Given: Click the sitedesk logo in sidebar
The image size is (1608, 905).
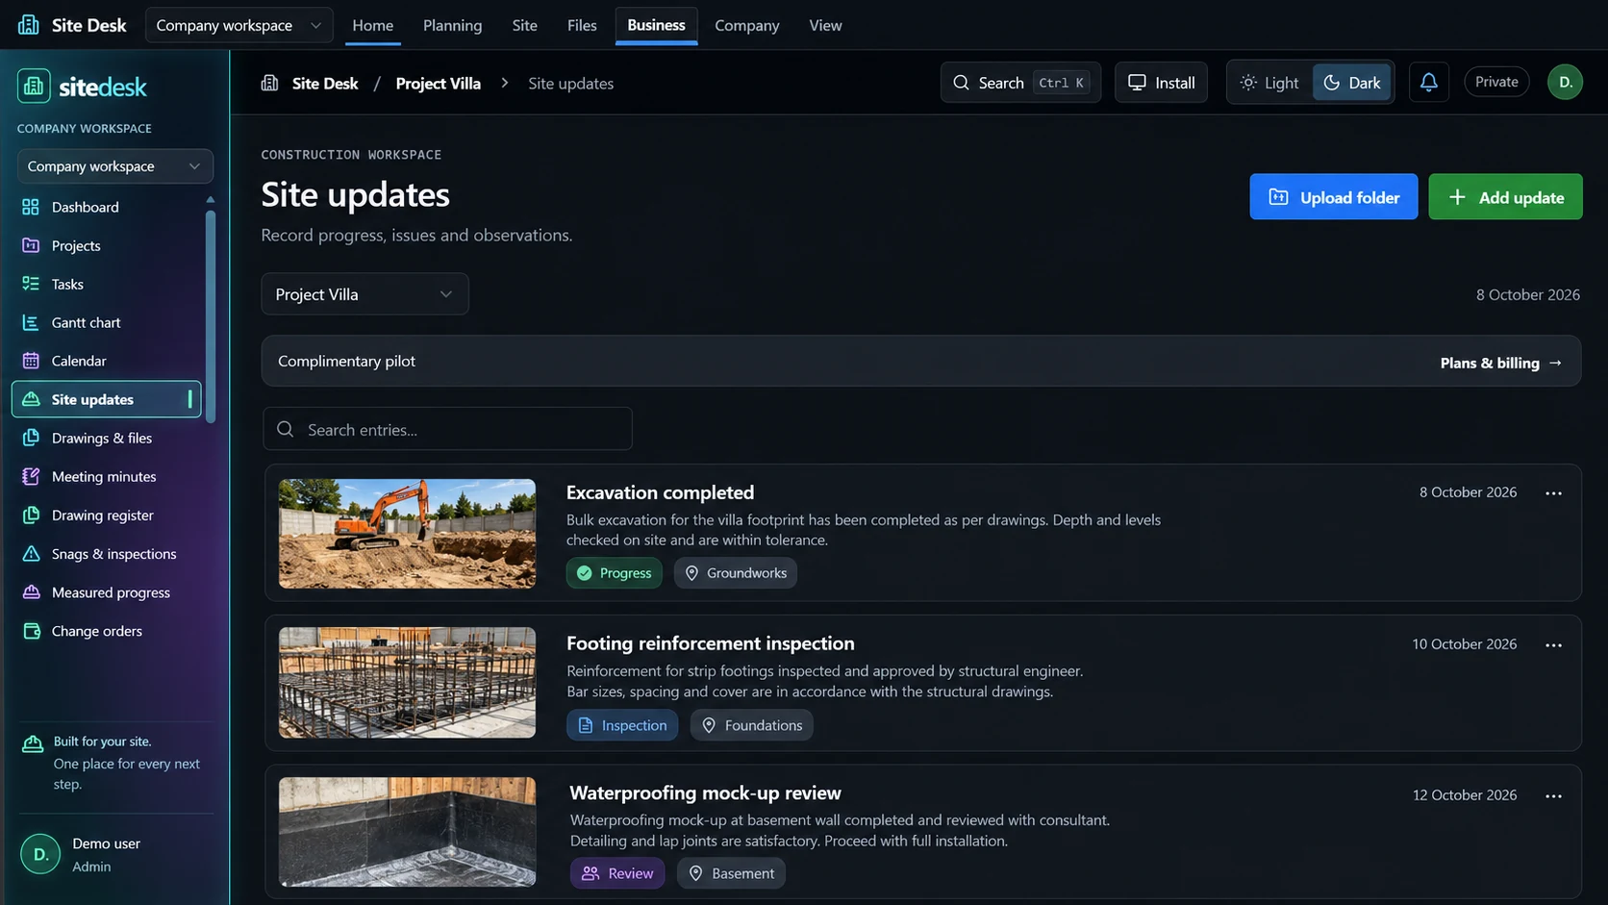Looking at the screenshot, I should click(83, 87).
